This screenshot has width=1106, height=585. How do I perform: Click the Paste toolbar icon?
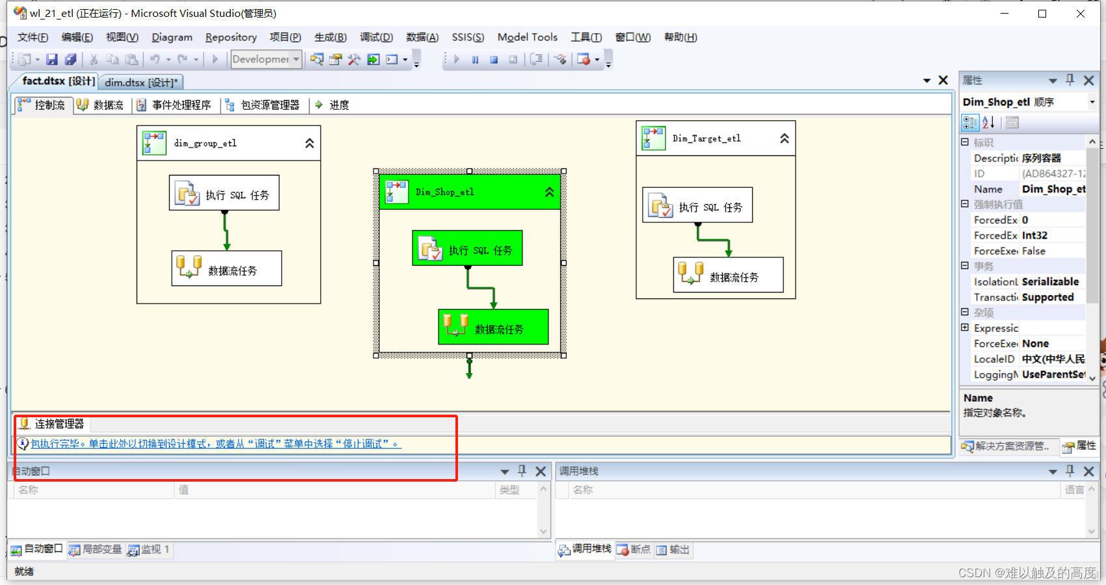click(x=131, y=59)
